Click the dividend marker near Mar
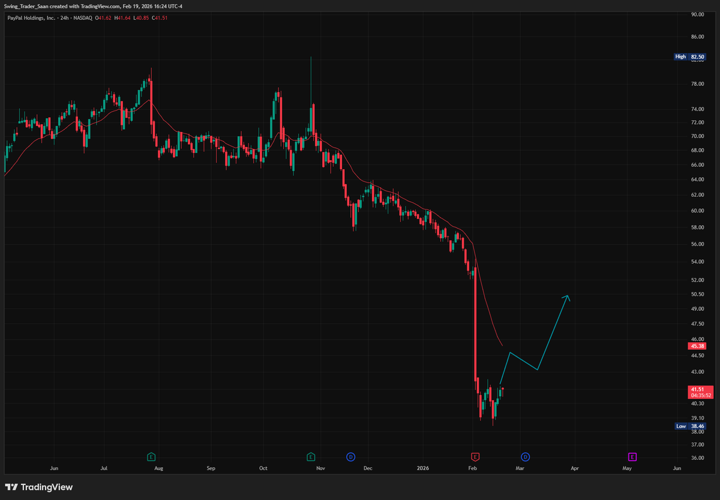The height and width of the screenshot is (500, 720). [x=525, y=457]
